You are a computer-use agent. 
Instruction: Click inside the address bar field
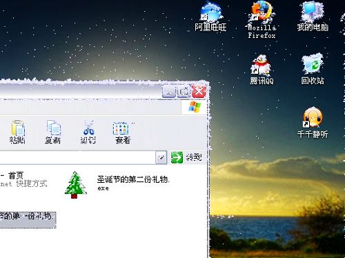tap(77, 157)
